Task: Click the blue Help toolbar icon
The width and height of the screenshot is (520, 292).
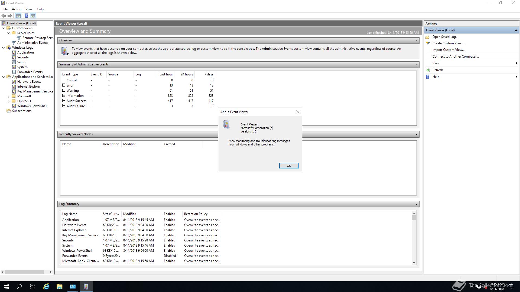Action: [x=26, y=16]
